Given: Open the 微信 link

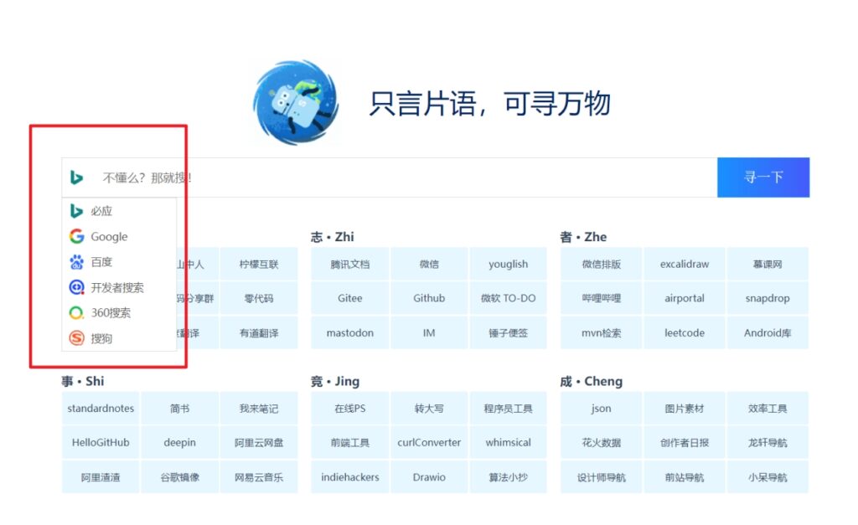Looking at the screenshot, I should coord(429,264).
